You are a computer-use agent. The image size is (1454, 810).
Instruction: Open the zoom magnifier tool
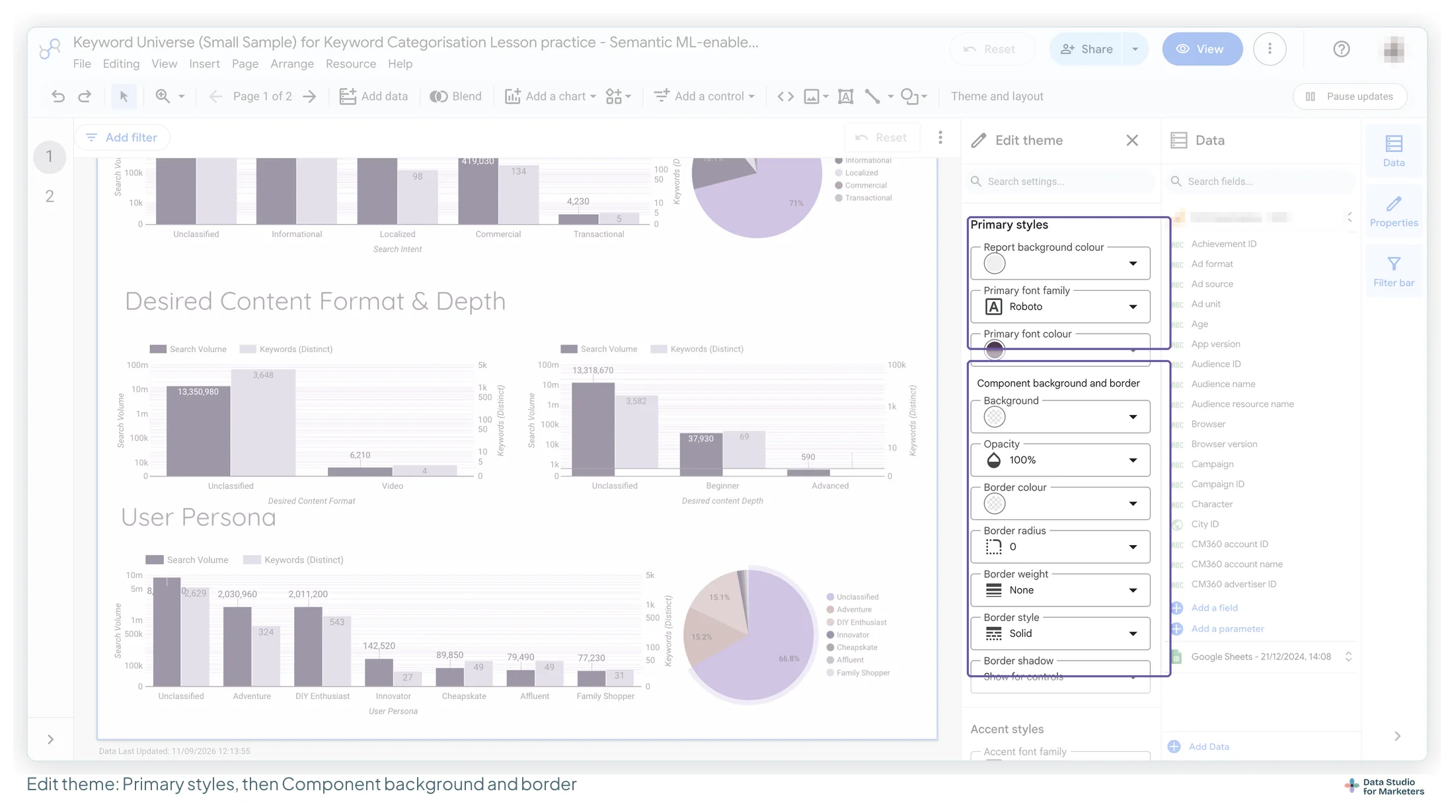[163, 96]
